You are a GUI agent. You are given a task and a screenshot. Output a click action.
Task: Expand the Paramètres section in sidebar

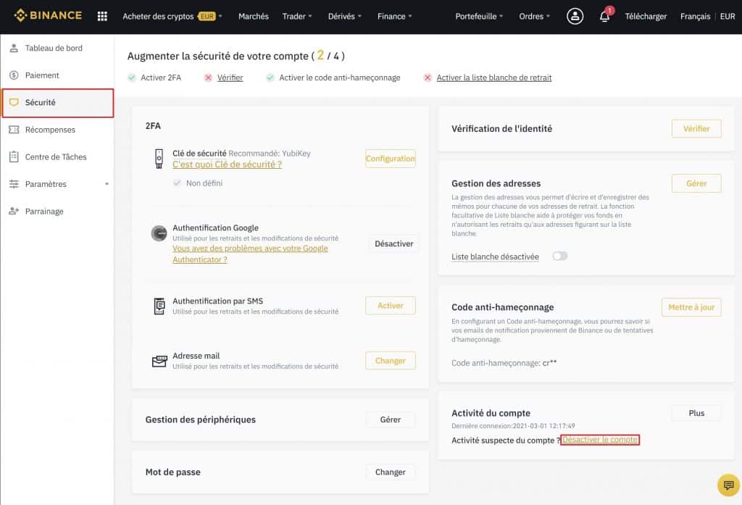tap(45, 183)
